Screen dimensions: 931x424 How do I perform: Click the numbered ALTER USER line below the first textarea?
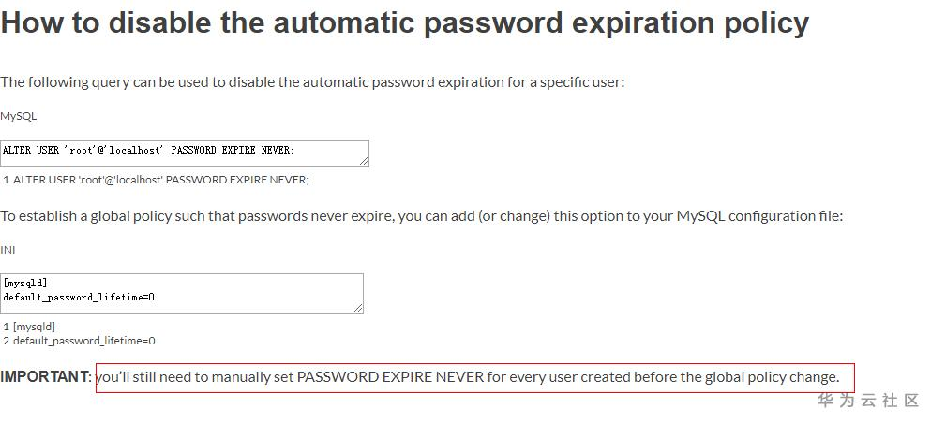(156, 180)
